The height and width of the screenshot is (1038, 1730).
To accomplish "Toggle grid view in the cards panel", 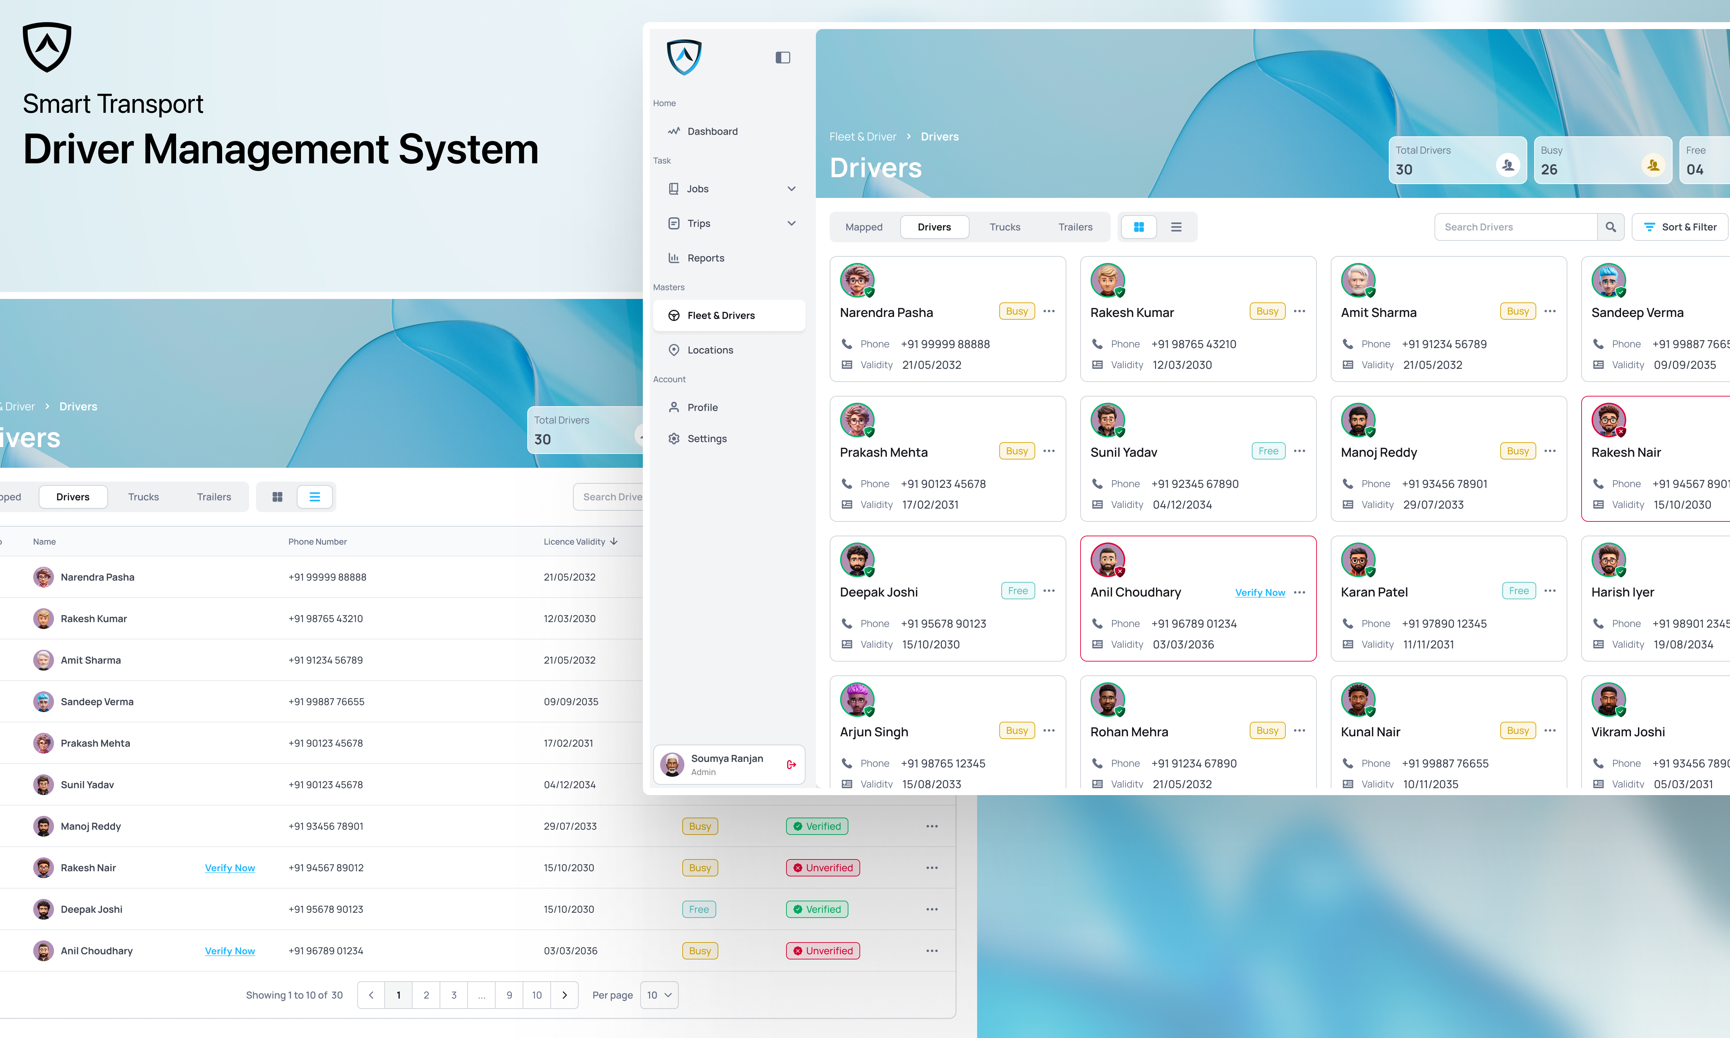I will pyautogui.click(x=1138, y=227).
